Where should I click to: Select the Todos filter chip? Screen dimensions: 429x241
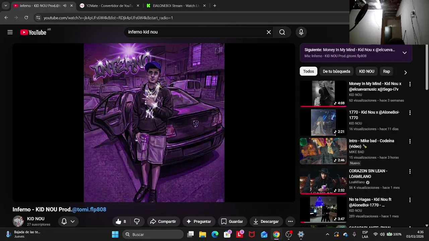308,71
